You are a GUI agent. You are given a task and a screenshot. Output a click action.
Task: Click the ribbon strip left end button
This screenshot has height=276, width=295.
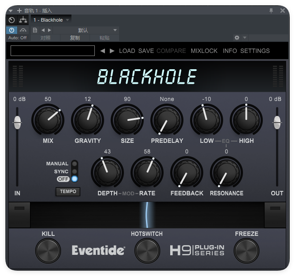(x=19, y=215)
